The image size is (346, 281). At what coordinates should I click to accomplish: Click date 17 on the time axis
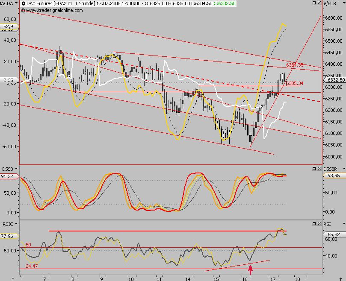coord(273,279)
